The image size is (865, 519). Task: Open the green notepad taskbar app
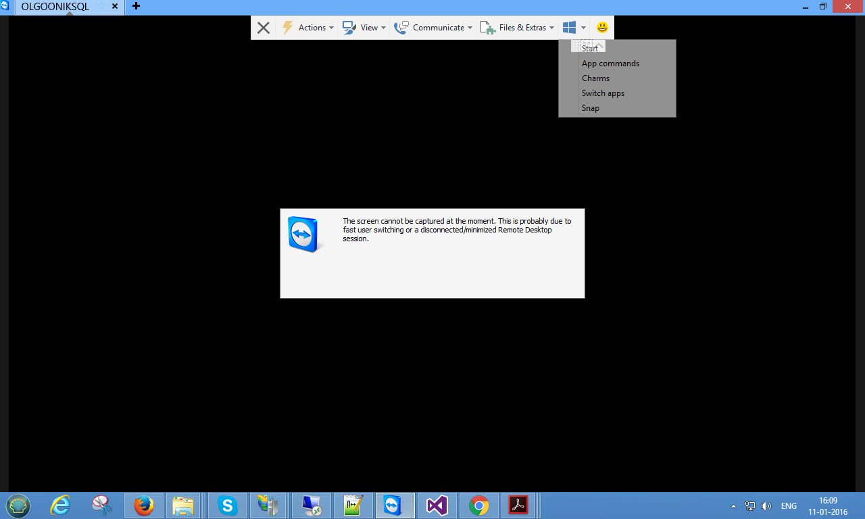click(x=353, y=505)
